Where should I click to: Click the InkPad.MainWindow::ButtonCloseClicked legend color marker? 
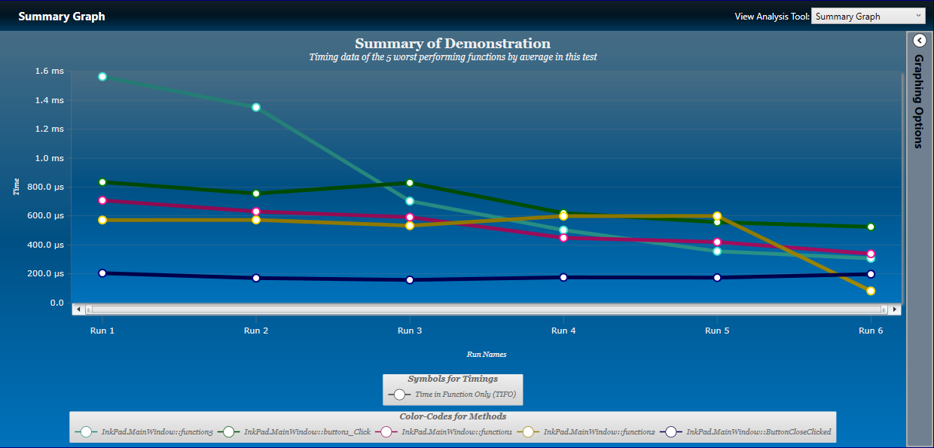[672, 432]
